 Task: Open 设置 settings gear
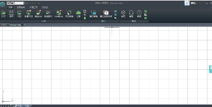(123, 14)
